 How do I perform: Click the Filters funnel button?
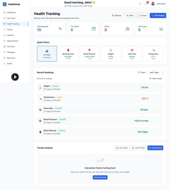(142, 72)
